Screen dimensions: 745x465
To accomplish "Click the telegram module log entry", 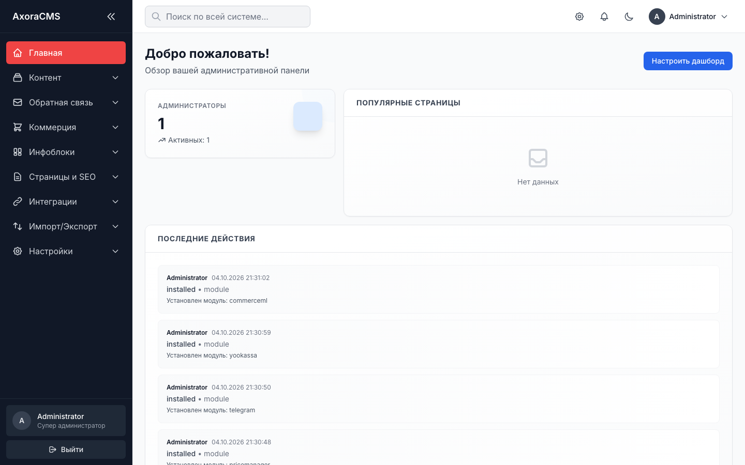I will [x=438, y=399].
